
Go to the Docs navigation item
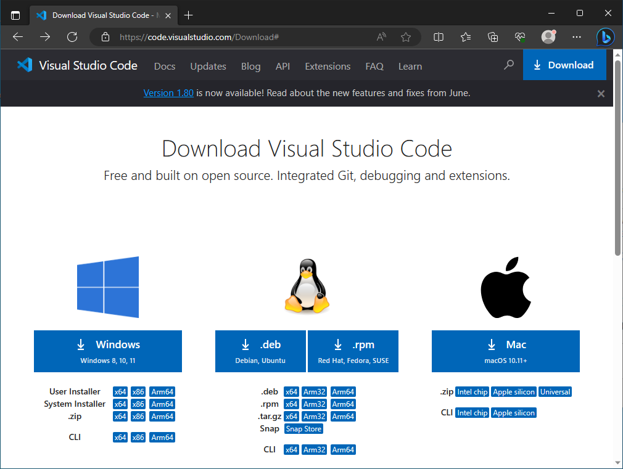coord(165,66)
